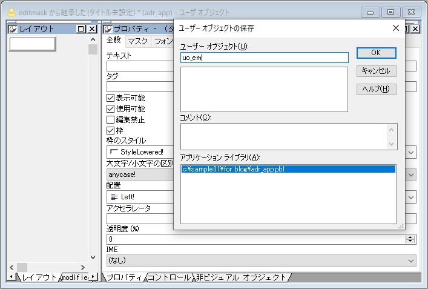Switch to the マスク tab

click(137, 41)
